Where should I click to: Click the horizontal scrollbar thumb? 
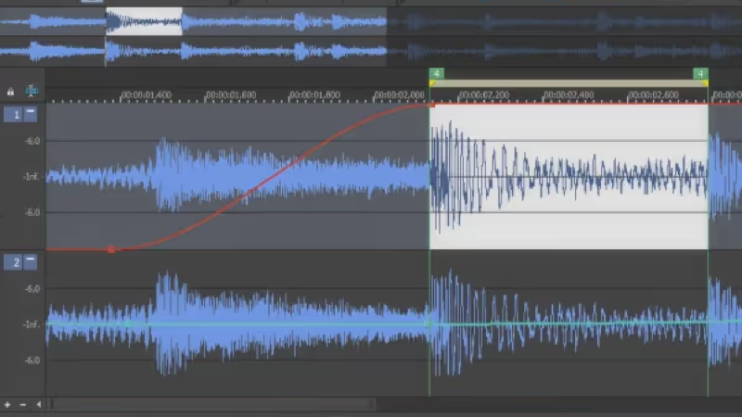click(213, 405)
